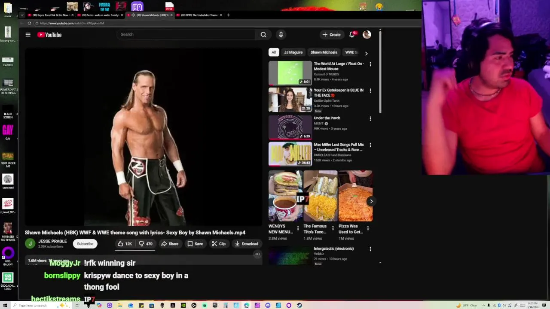
Task: Click the YouTube page vertical scrollbar
Action: point(380,73)
